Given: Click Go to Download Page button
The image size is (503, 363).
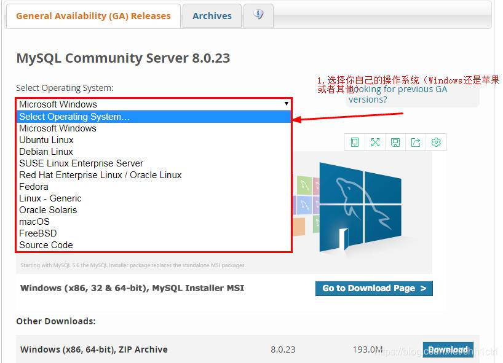Looking at the screenshot, I should (374, 288).
